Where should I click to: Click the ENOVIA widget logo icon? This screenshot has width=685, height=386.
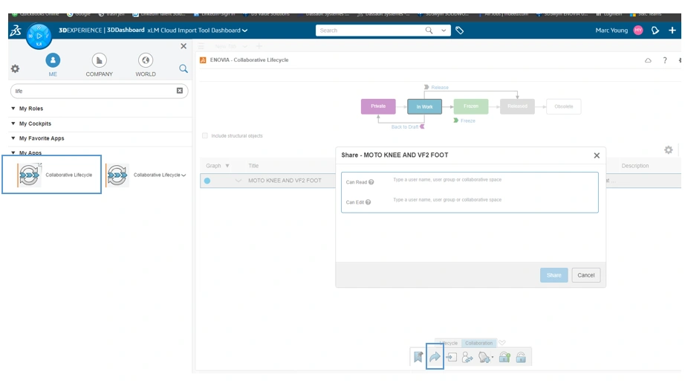point(203,60)
